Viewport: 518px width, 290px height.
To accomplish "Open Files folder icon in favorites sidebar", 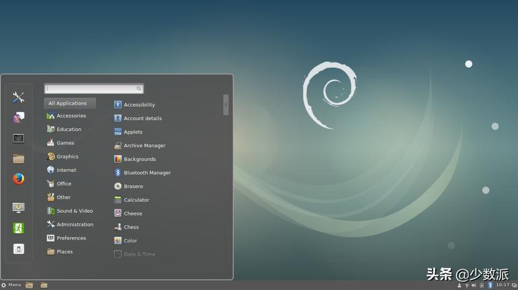I will tap(19, 158).
